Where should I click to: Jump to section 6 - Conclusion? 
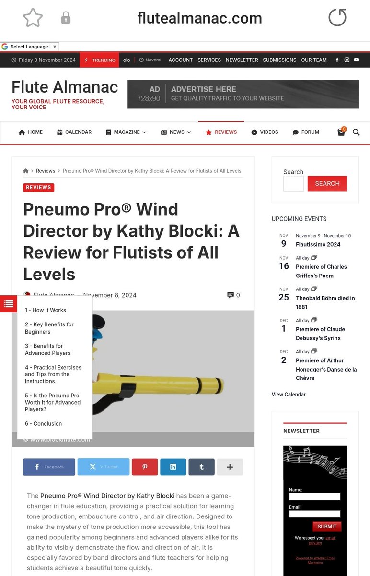pos(44,424)
